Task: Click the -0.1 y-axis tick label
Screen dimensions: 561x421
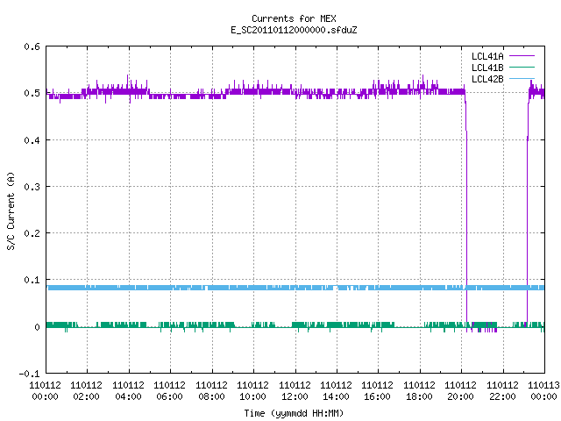Action: (29, 374)
